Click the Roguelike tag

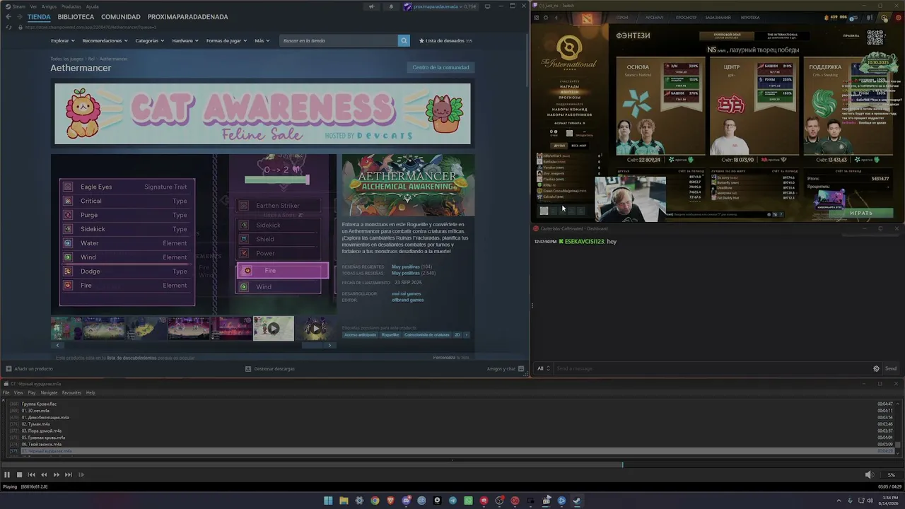point(390,334)
